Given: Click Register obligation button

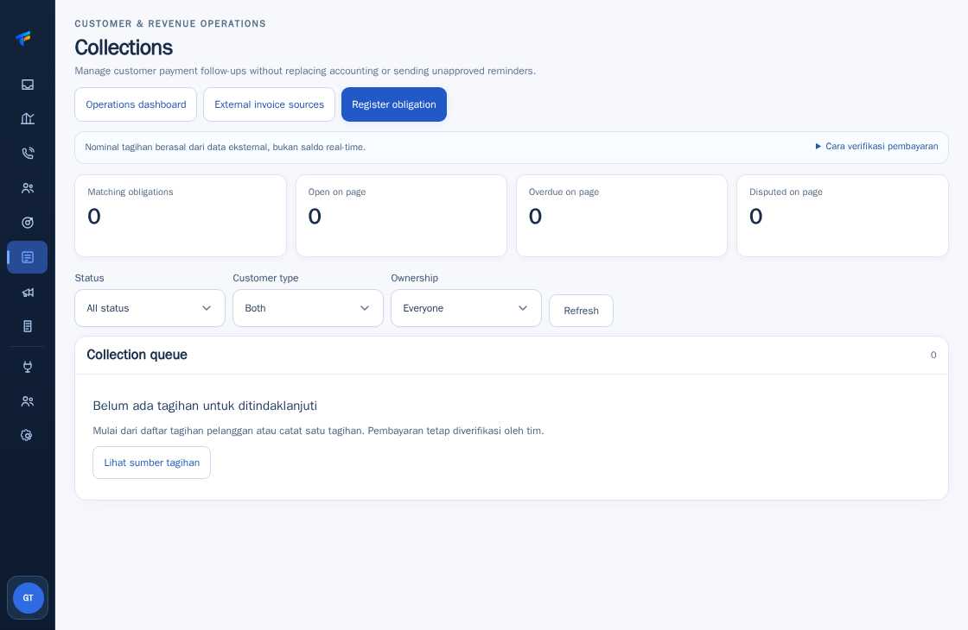Looking at the screenshot, I should coord(394,104).
